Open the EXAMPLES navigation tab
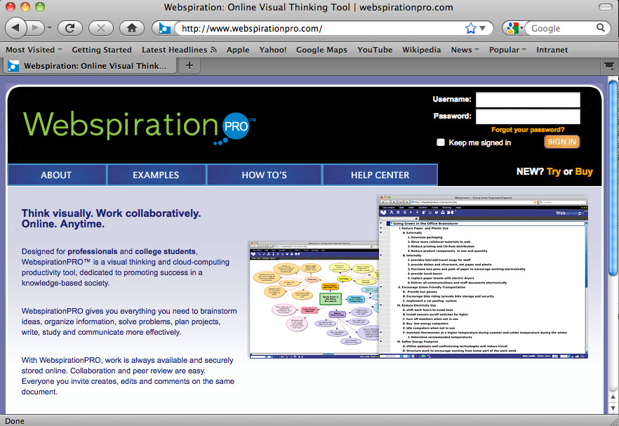The image size is (619, 426). tap(156, 175)
